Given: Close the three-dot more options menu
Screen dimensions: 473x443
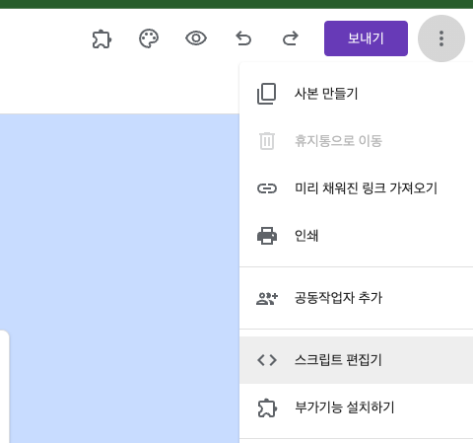Looking at the screenshot, I should 441,38.
